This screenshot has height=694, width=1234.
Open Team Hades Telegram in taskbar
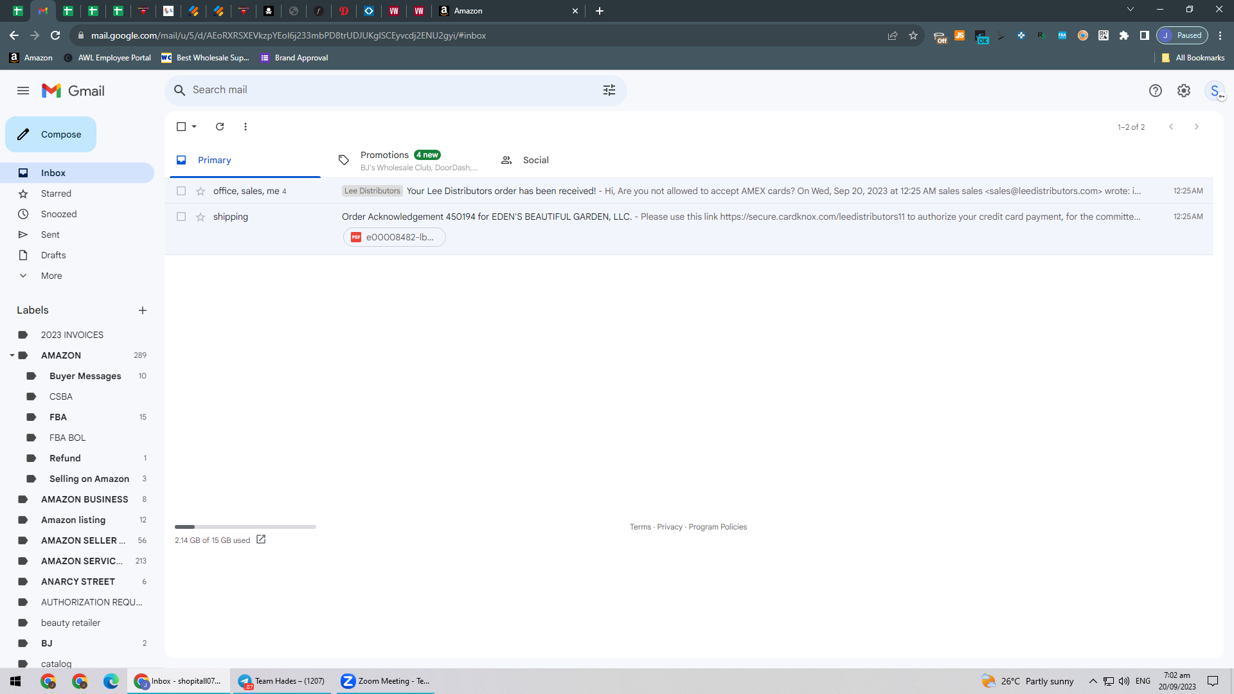tap(282, 681)
